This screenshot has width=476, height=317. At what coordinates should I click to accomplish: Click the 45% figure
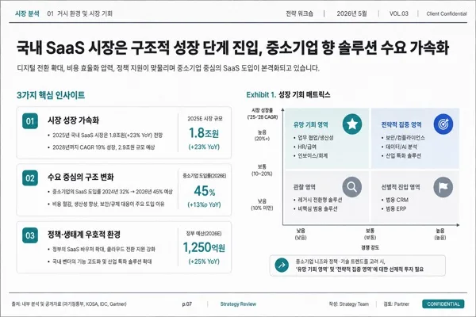(205, 191)
